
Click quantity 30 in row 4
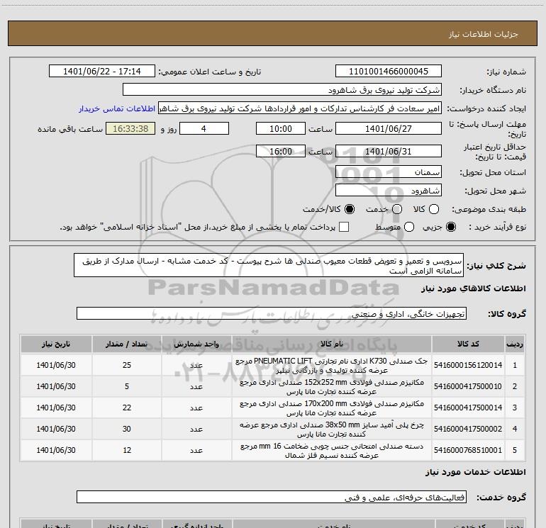pos(127,429)
